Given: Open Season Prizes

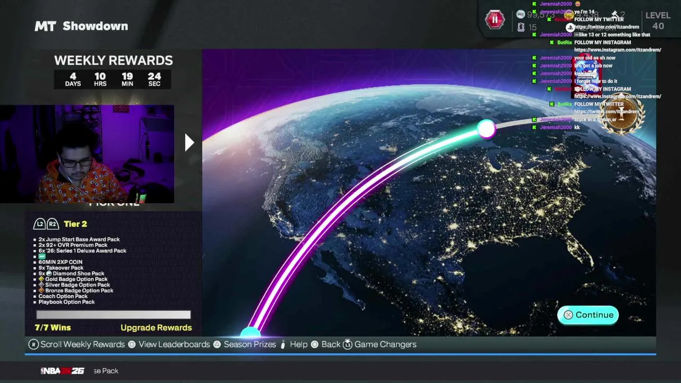Looking at the screenshot, I should click(x=250, y=344).
